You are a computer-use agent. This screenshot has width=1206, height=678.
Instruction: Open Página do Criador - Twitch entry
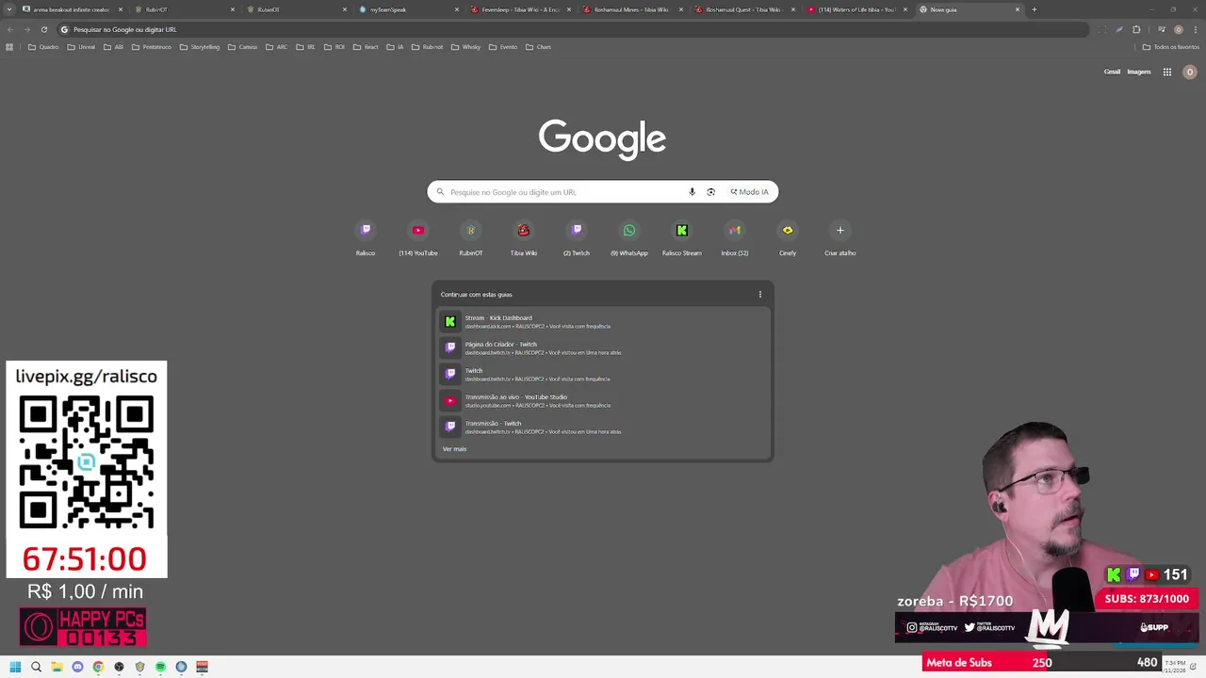click(603, 348)
